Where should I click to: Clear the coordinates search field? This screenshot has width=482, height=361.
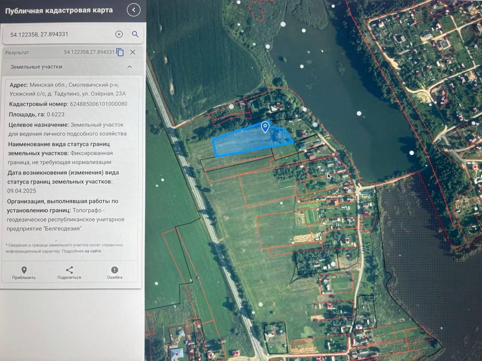(119, 34)
